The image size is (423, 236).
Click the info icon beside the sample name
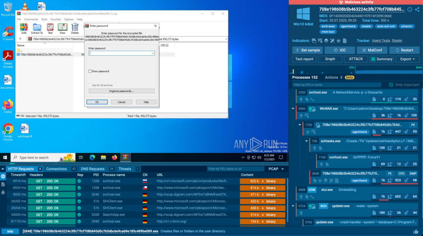(410, 9)
